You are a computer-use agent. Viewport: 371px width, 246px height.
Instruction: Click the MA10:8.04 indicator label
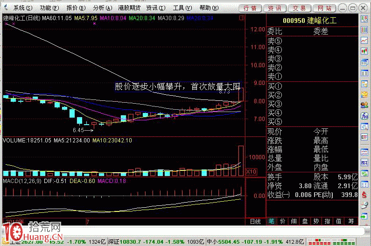[x=113, y=18]
